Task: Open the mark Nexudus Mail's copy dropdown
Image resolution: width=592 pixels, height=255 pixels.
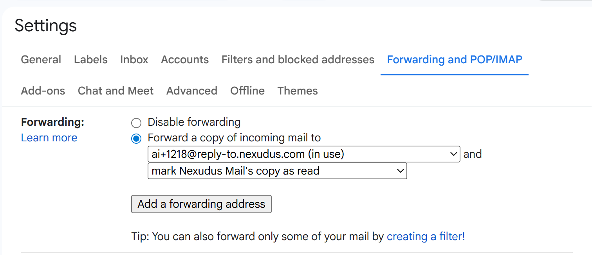Action: (277, 171)
